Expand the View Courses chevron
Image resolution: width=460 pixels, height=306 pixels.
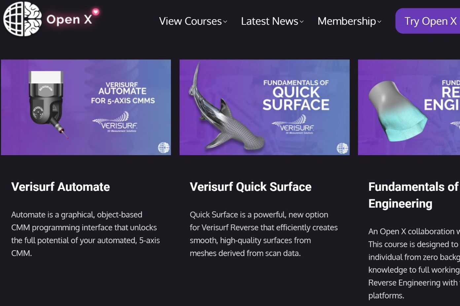click(225, 22)
